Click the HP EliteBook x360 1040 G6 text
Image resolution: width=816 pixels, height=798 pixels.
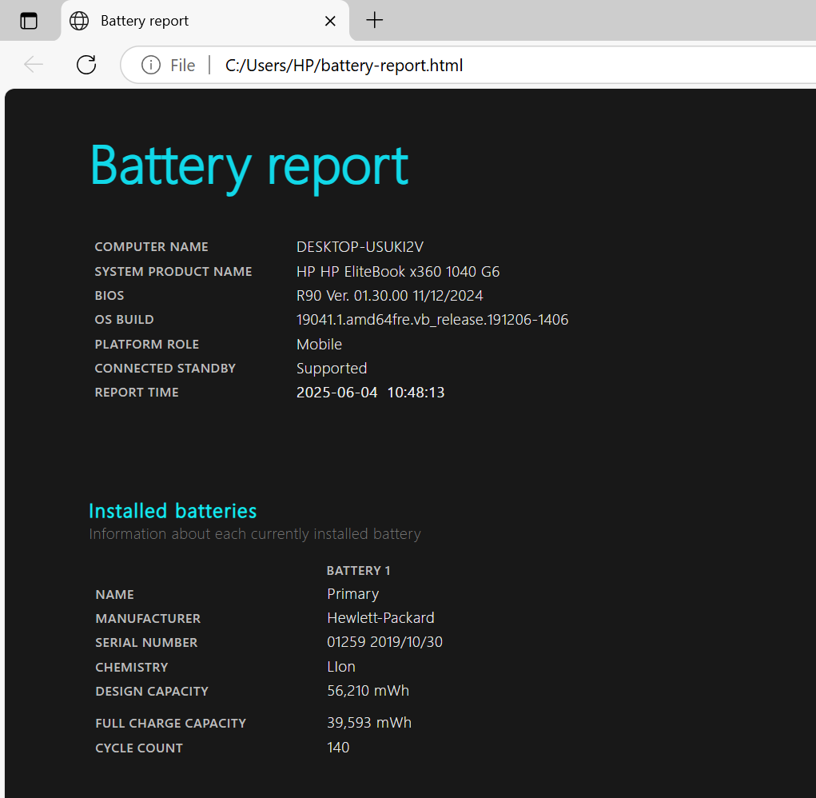click(x=398, y=272)
